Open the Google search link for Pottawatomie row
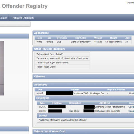The width and height of the screenshot is (134, 134). (131, 107)
